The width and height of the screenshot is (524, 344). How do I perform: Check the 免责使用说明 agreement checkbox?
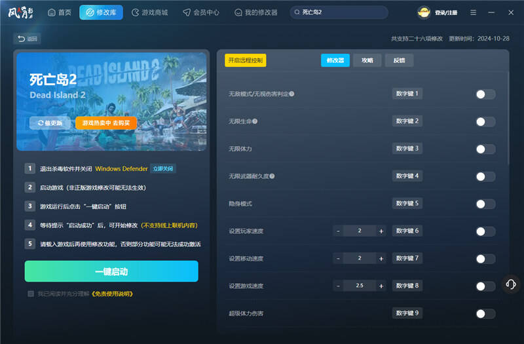pos(31,294)
